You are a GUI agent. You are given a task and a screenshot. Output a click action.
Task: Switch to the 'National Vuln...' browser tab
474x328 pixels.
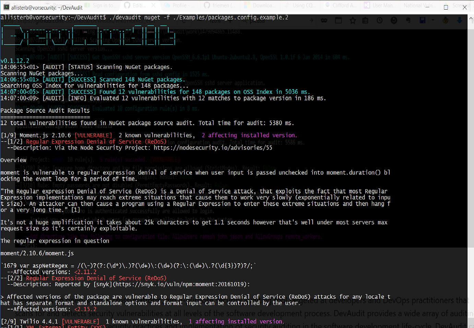tap(420, 5)
